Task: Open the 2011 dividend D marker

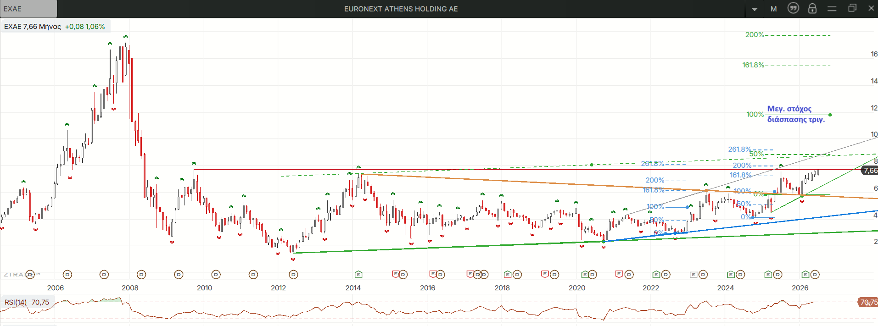Action: coord(253,275)
